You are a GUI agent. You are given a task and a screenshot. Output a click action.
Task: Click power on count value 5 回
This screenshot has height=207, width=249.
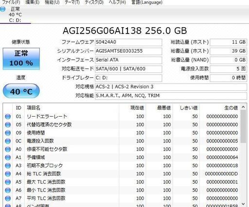pos(229,69)
